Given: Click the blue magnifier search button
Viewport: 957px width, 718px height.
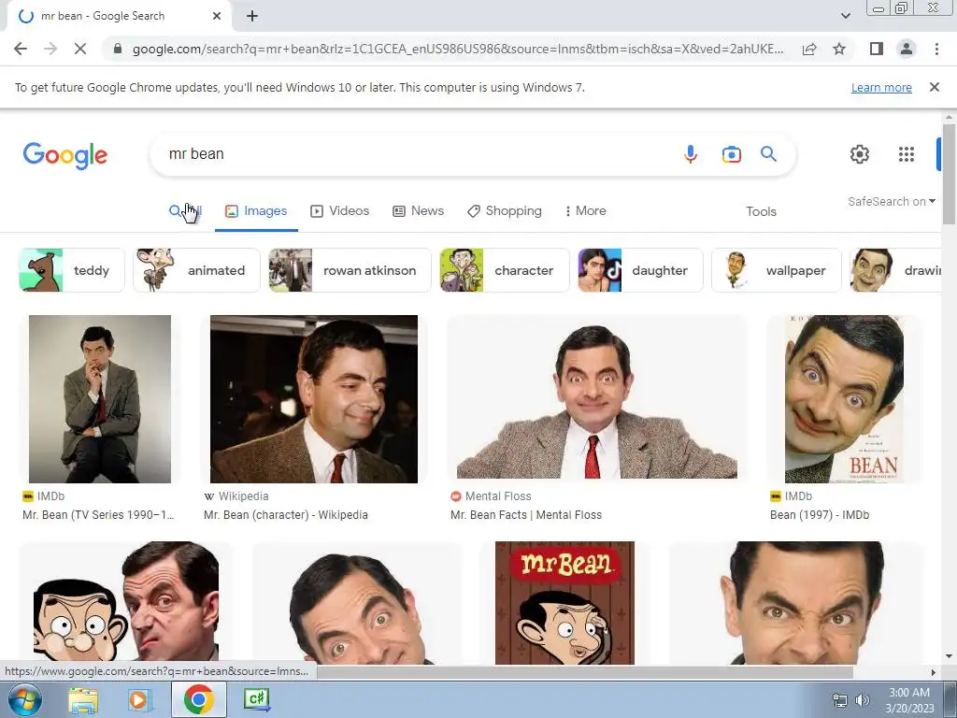Looking at the screenshot, I should [768, 154].
